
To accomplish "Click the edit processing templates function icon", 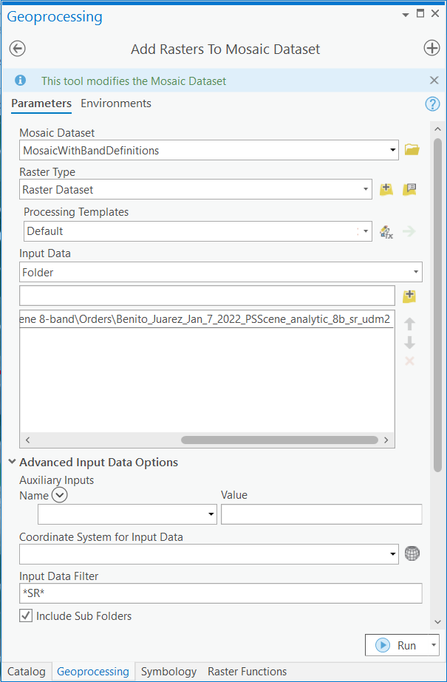I will (x=386, y=231).
